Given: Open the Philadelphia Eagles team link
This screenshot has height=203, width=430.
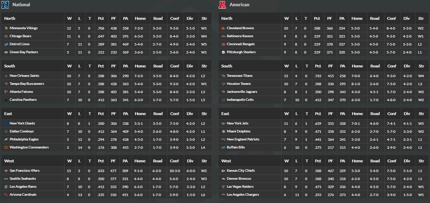Looking at the screenshot, I should pos(24,139).
